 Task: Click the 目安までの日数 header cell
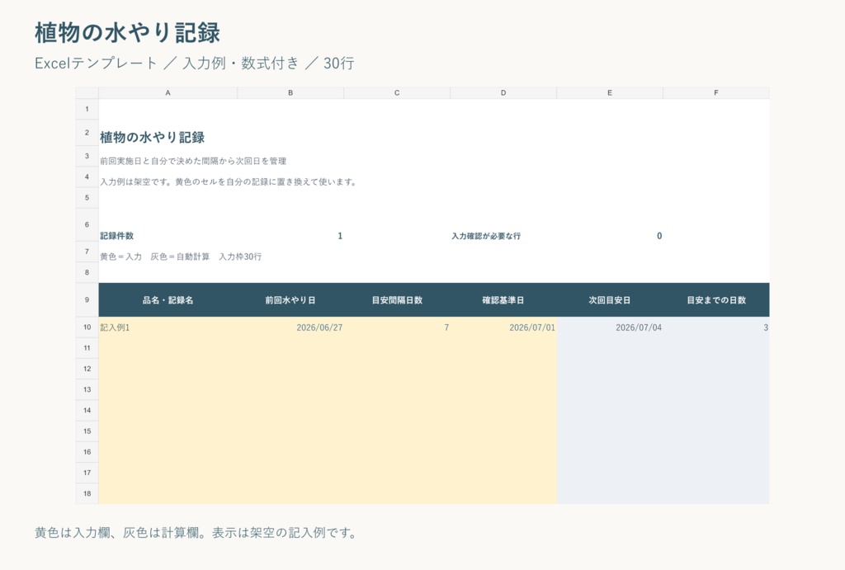pos(716,300)
